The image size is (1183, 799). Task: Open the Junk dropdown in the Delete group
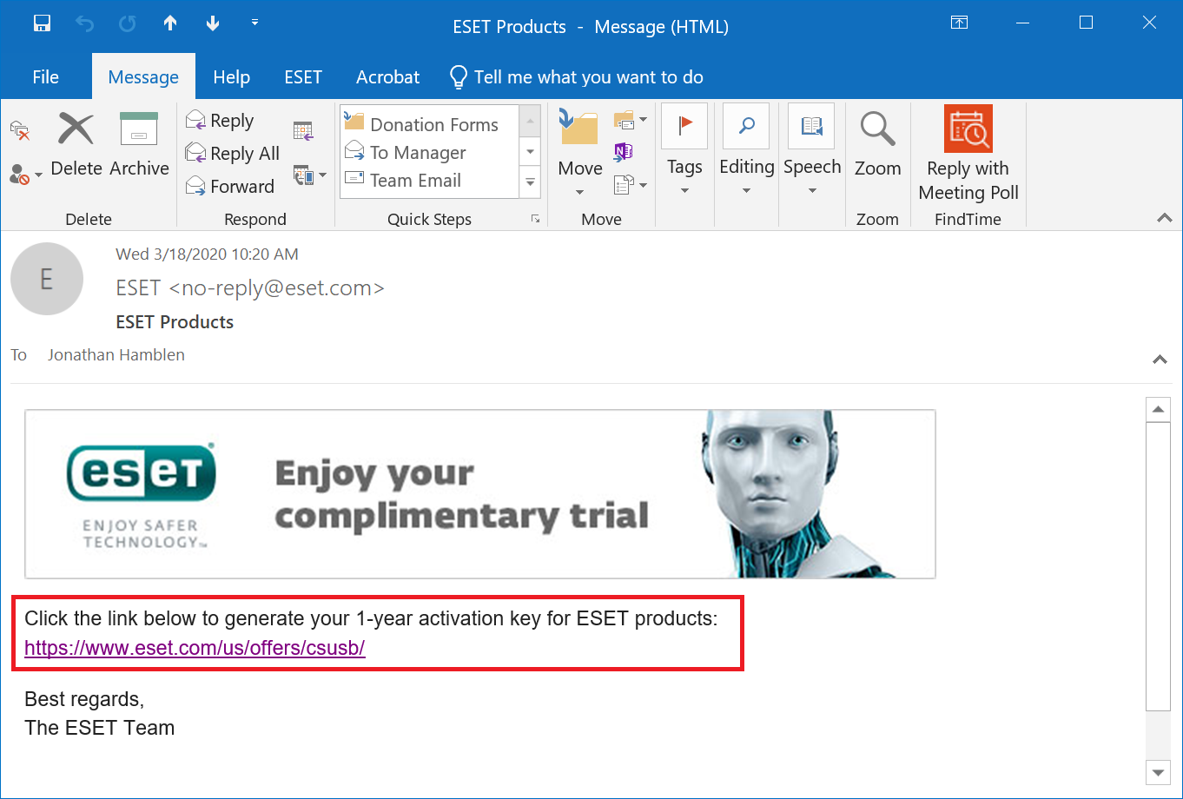26,175
